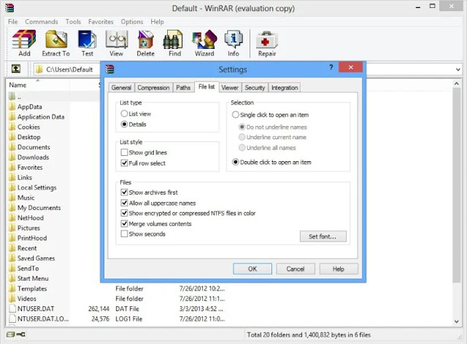Close the Settings dialog with red X
Viewport: 467px width, 344px height.
[350, 67]
